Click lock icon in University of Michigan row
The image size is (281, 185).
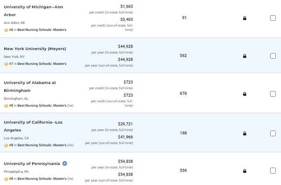point(244,18)
